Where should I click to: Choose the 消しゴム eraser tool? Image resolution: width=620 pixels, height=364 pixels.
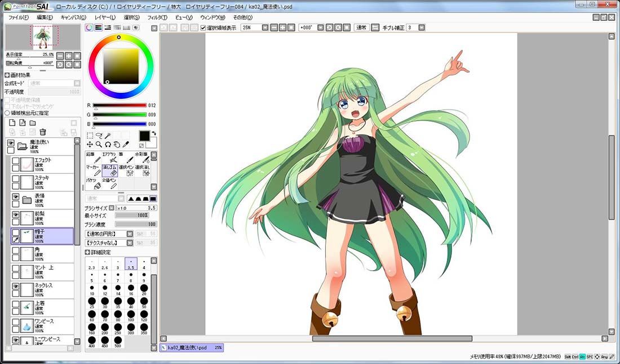pyautogui.click(x=109, y=170)
